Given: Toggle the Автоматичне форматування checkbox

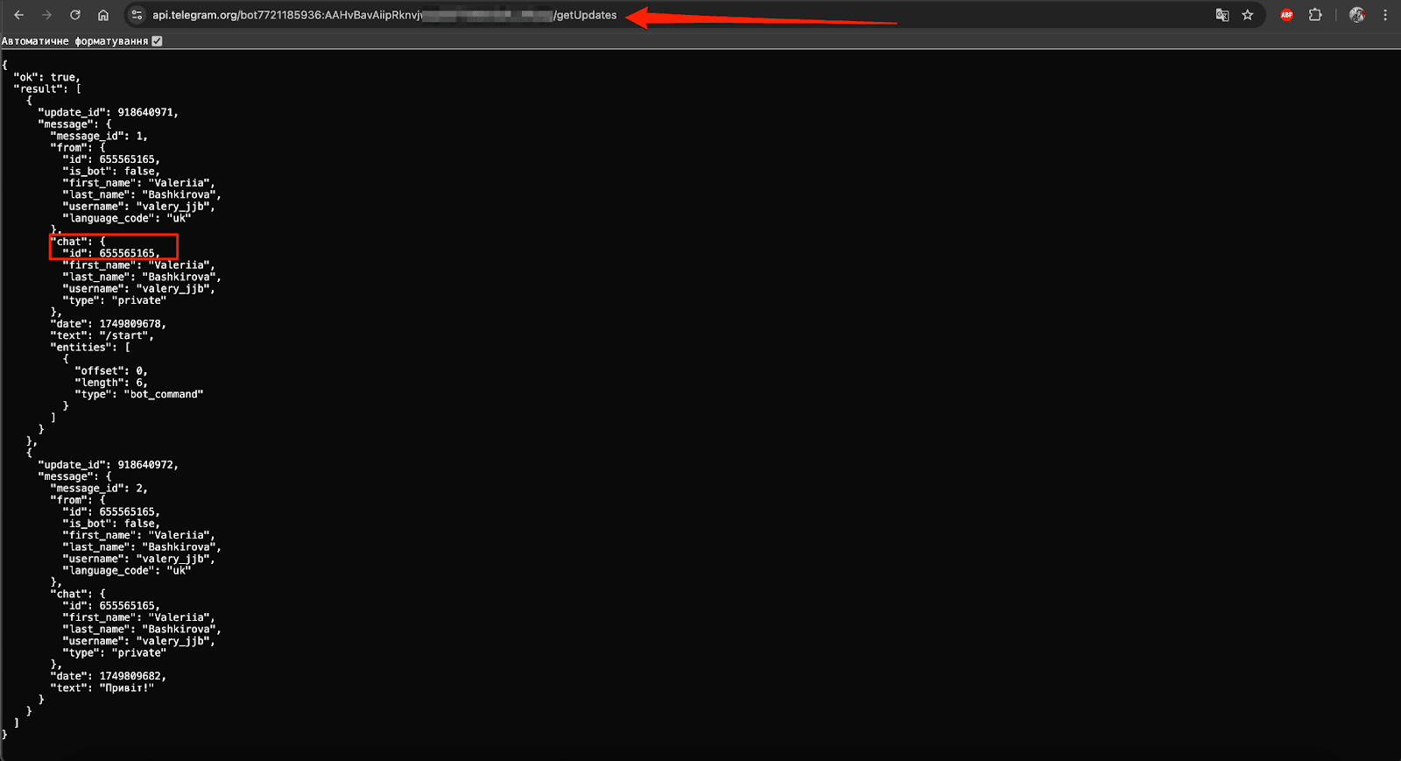Looking at the screenshot, I should 157,41.
